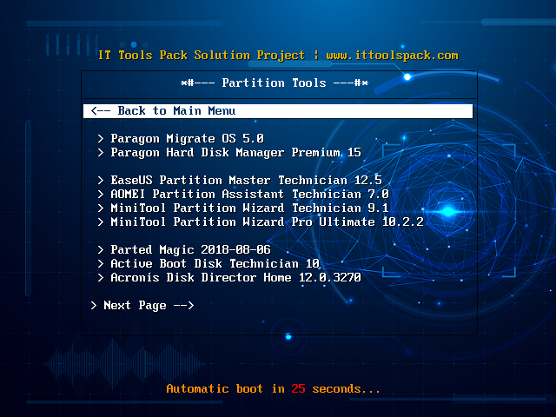Boot MiniTool Partition Wizard Technician 9.1
The image size is (556, 417).
pos(243,208)
